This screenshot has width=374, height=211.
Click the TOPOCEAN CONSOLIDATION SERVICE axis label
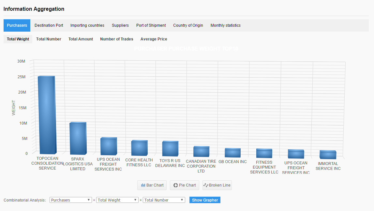[x=47, y=163]
